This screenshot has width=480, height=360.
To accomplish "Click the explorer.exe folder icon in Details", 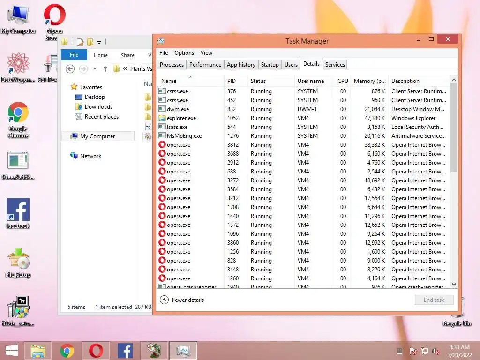I will (162, 118).
